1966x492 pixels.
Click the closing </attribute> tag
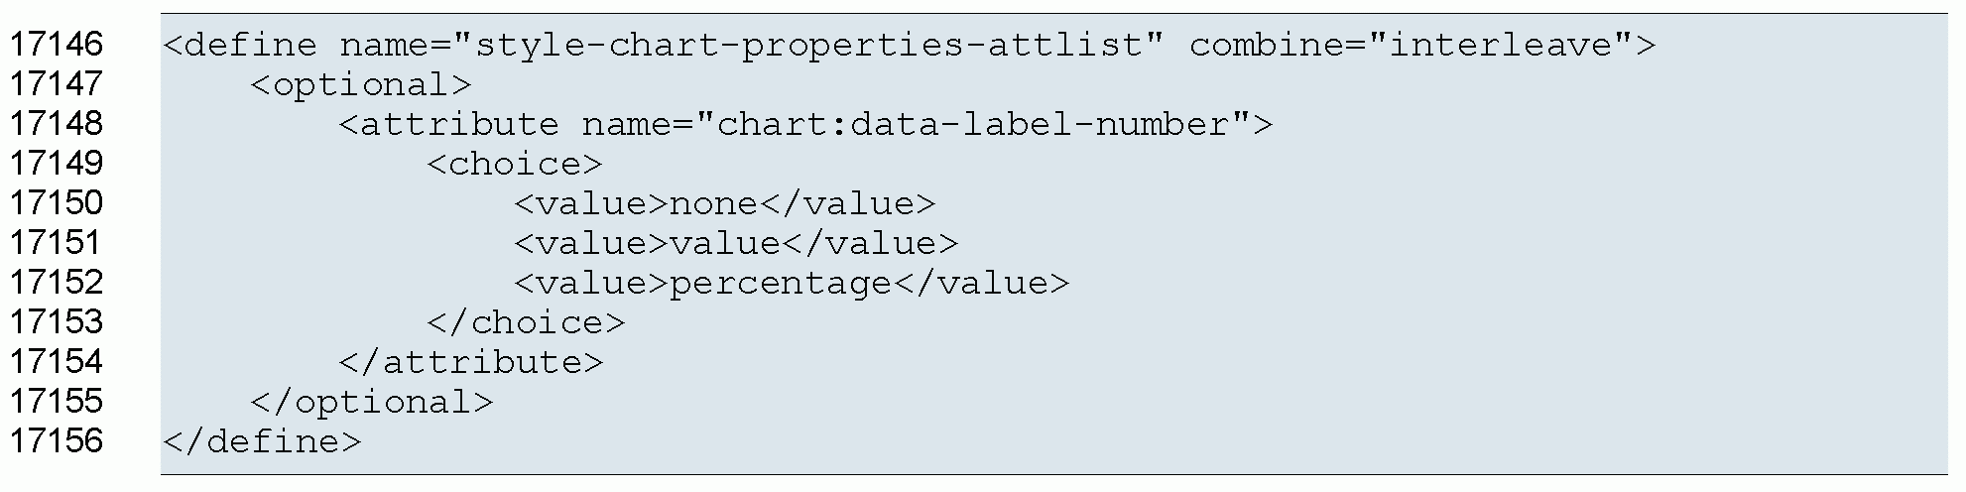pos(471,362)
